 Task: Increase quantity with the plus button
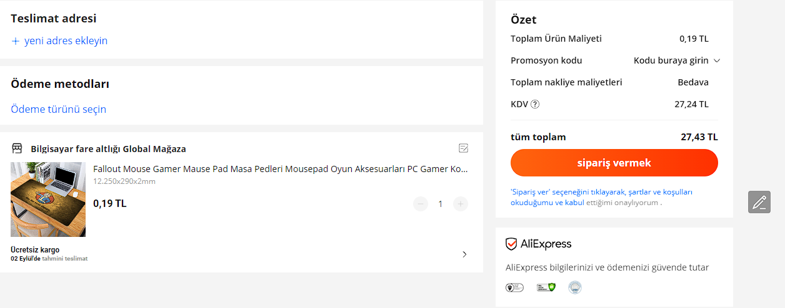point(461,204)
